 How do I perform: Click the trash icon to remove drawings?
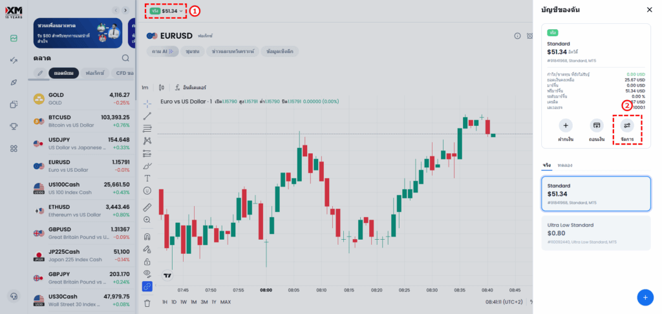point(147,302)
